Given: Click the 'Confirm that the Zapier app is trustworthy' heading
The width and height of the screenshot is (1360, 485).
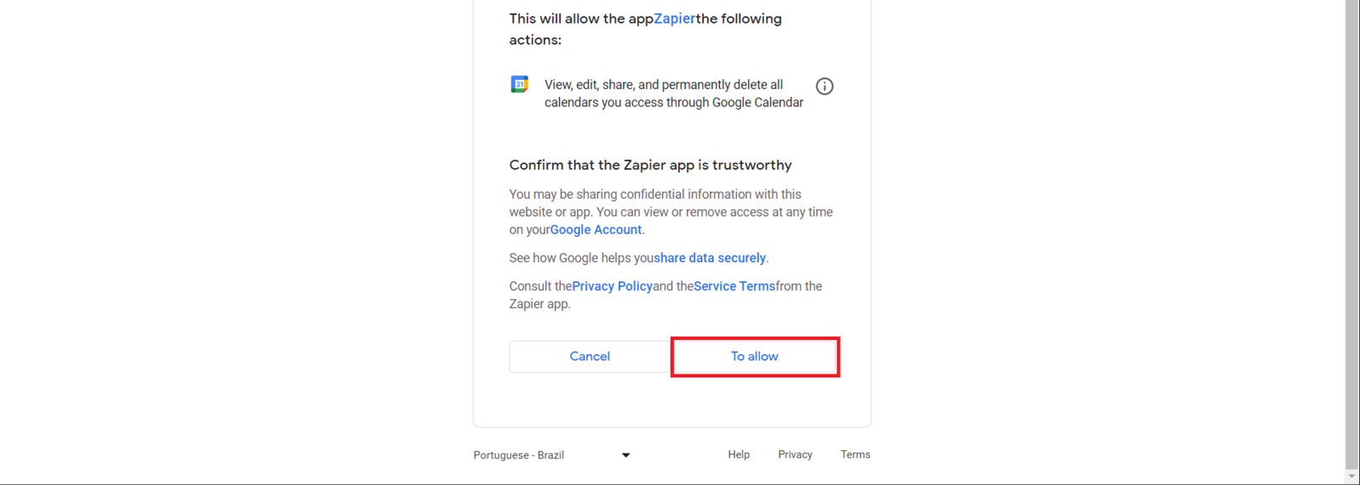Looking at the screenshot, I should click(x=650, y=165).
